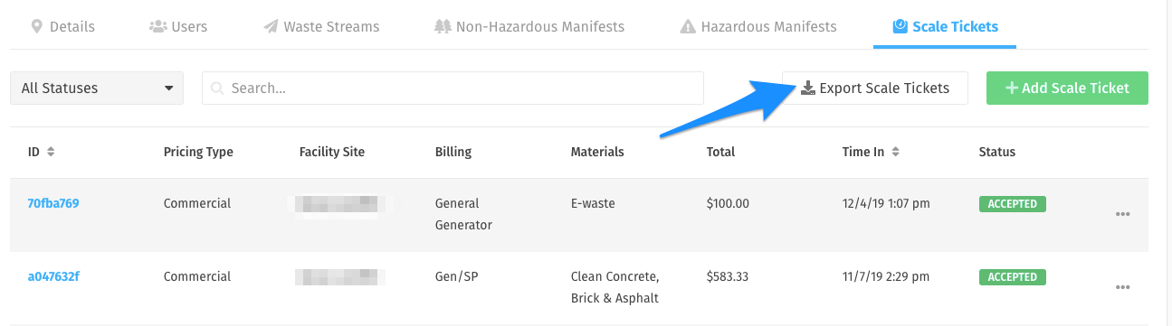Image resolution: width=1172 pixels, height=326 pixels.
Task: Click the ACCEPTED badge for E-waste ticket
Action: 1012,203
